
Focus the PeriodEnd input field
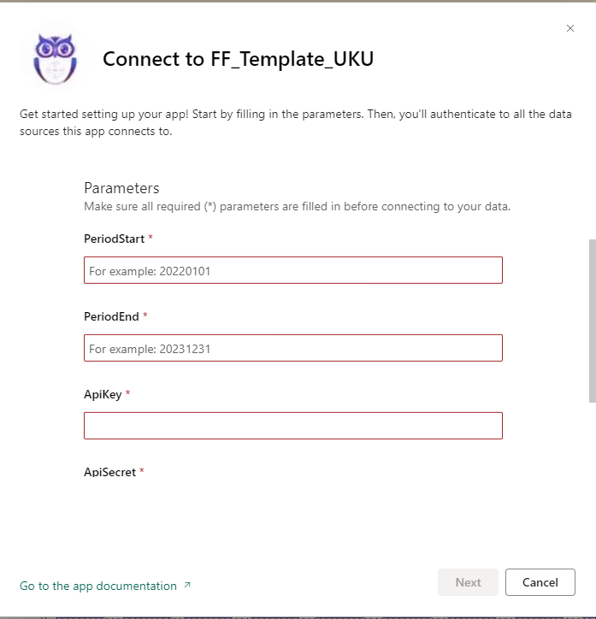[292, 348]
